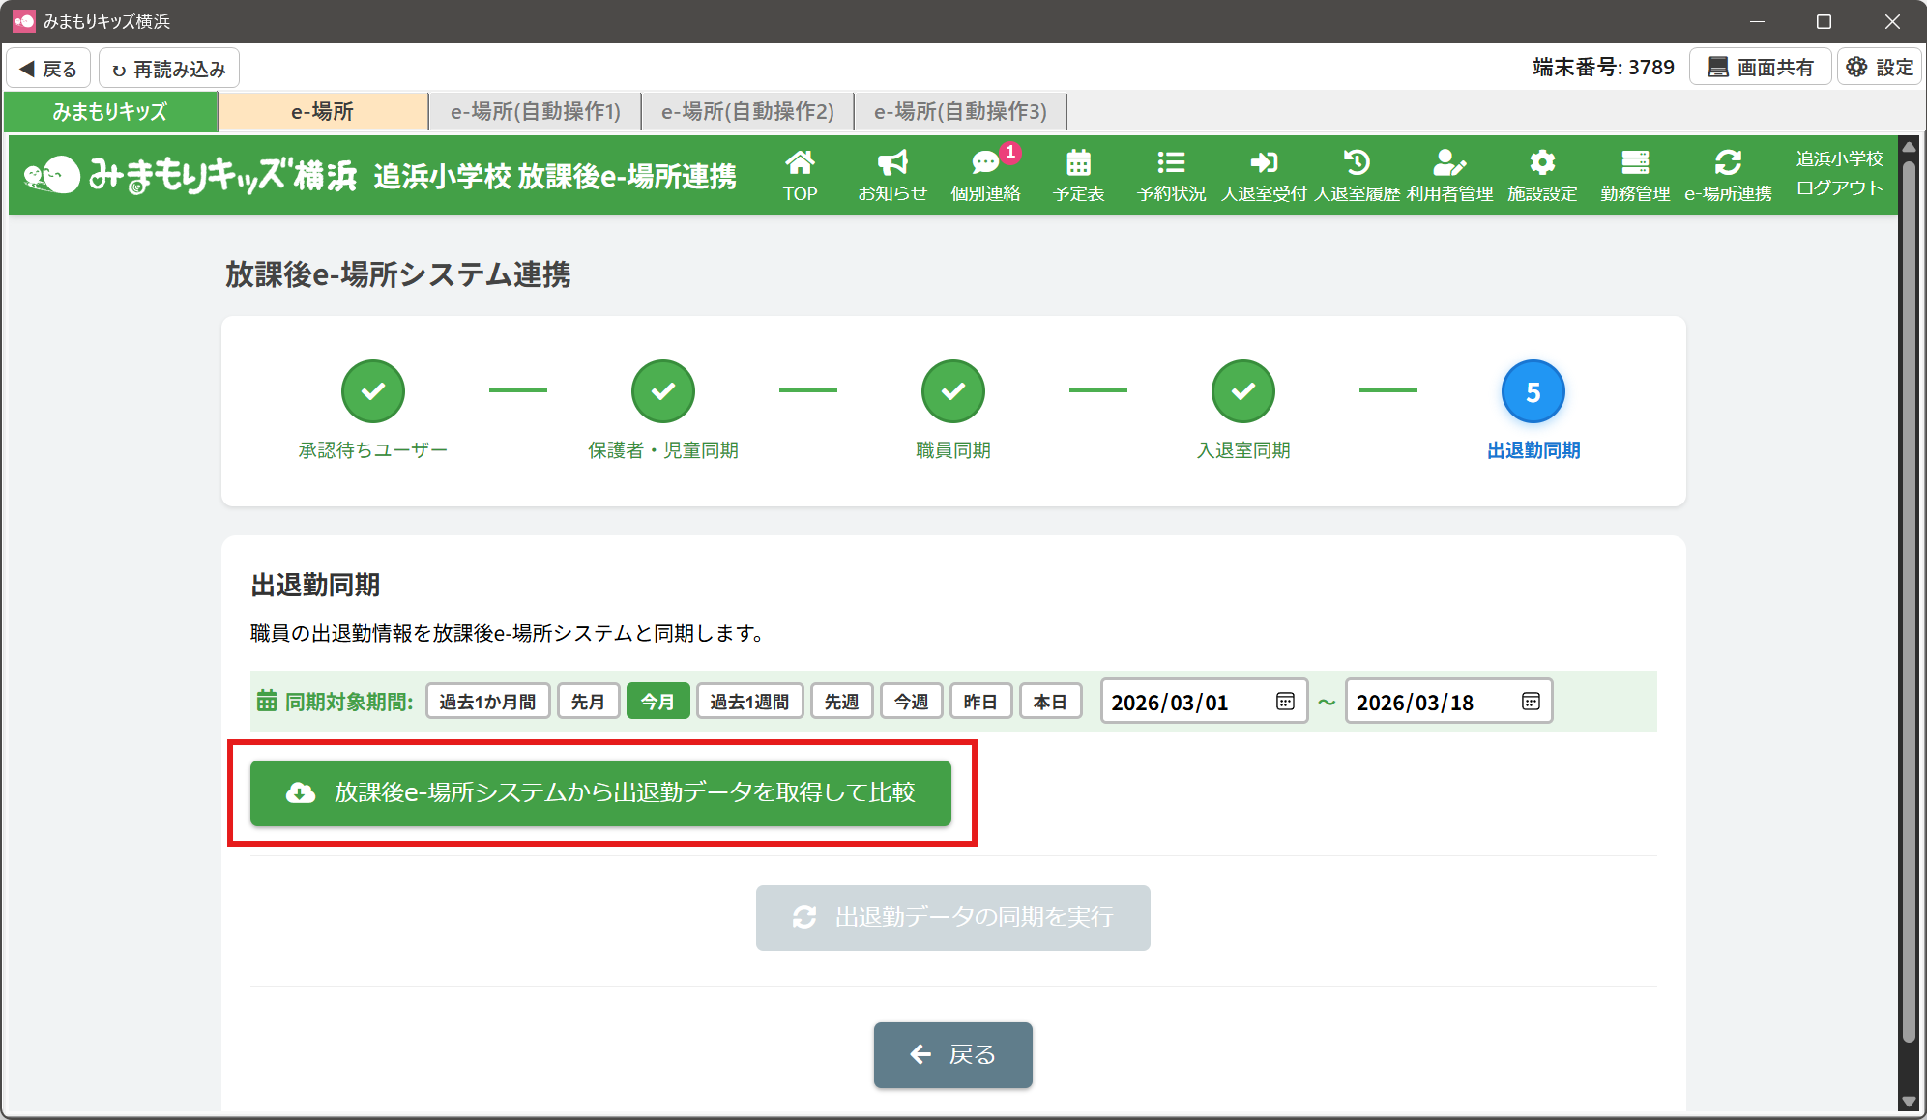Viewport: 1927px width, 1120px height.
Task: Open 入退室履歴 history icon
Action: (1357, 175)
